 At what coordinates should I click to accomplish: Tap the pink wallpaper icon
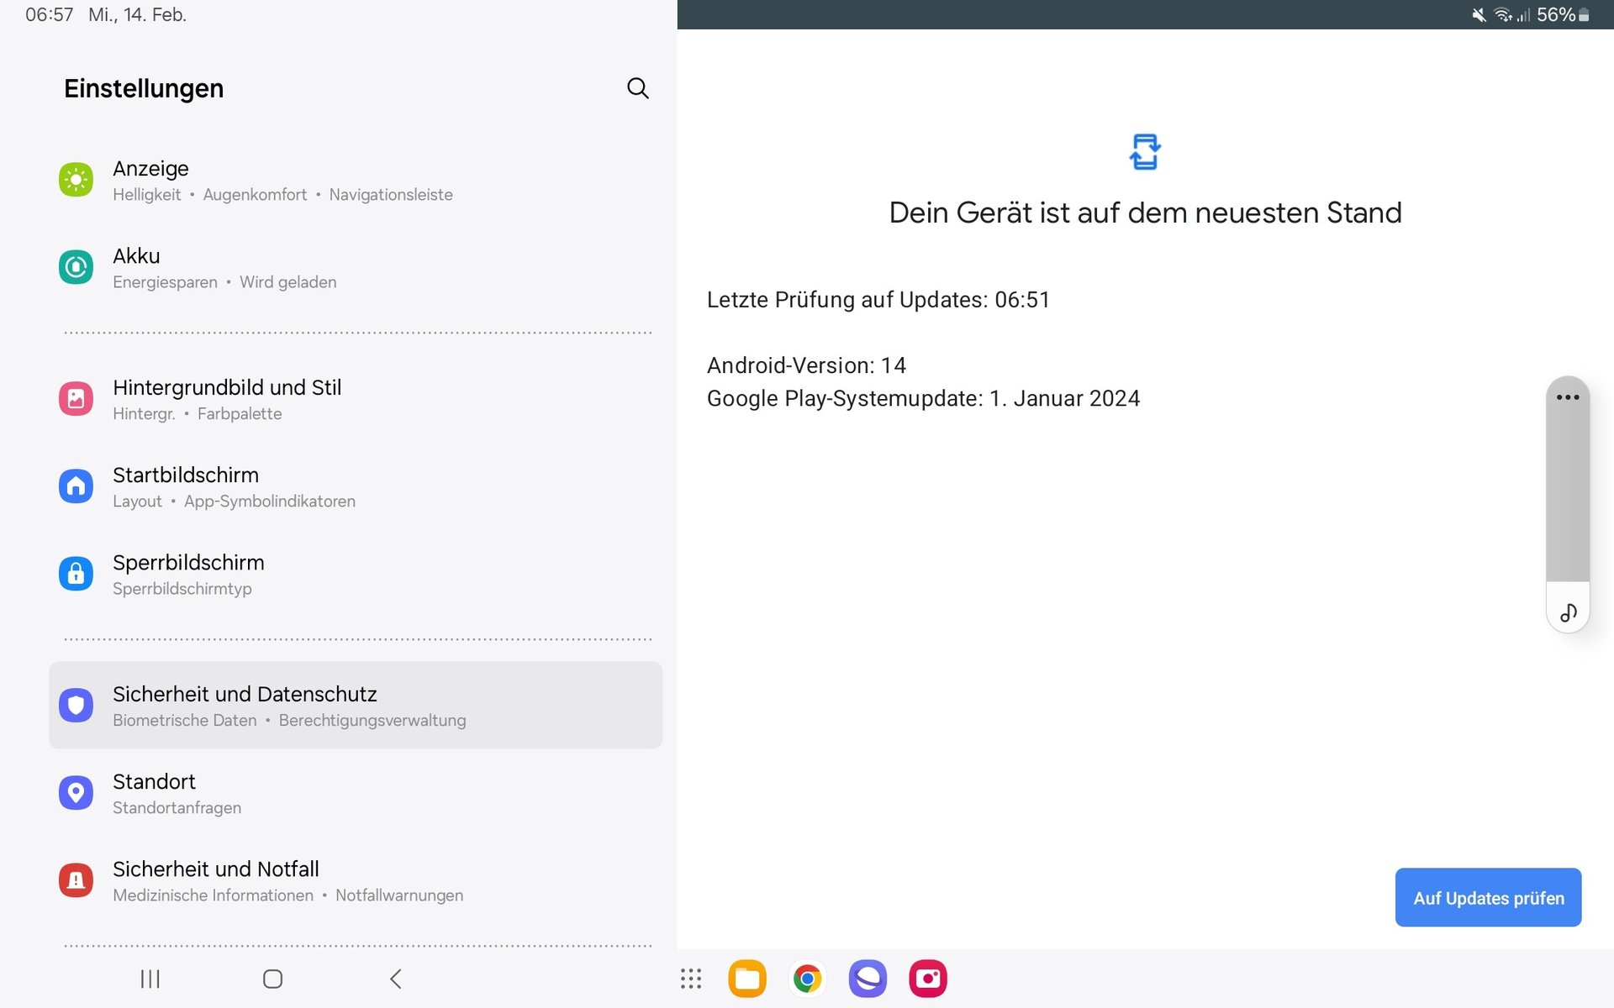[x=76, y=399]
